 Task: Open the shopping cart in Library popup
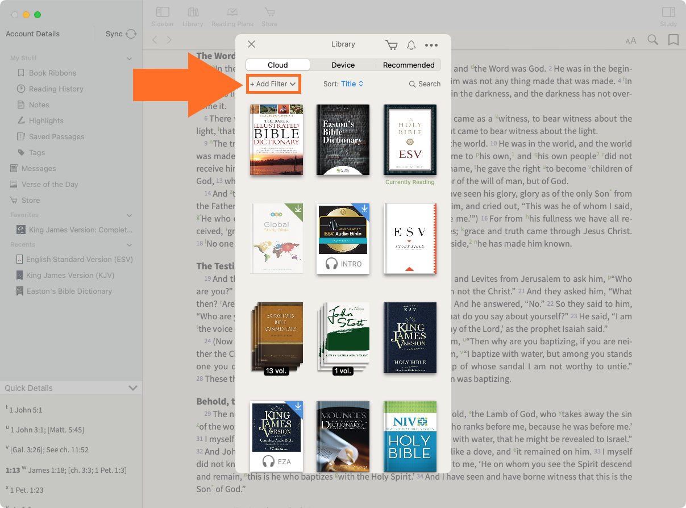[x=391, y=45]
